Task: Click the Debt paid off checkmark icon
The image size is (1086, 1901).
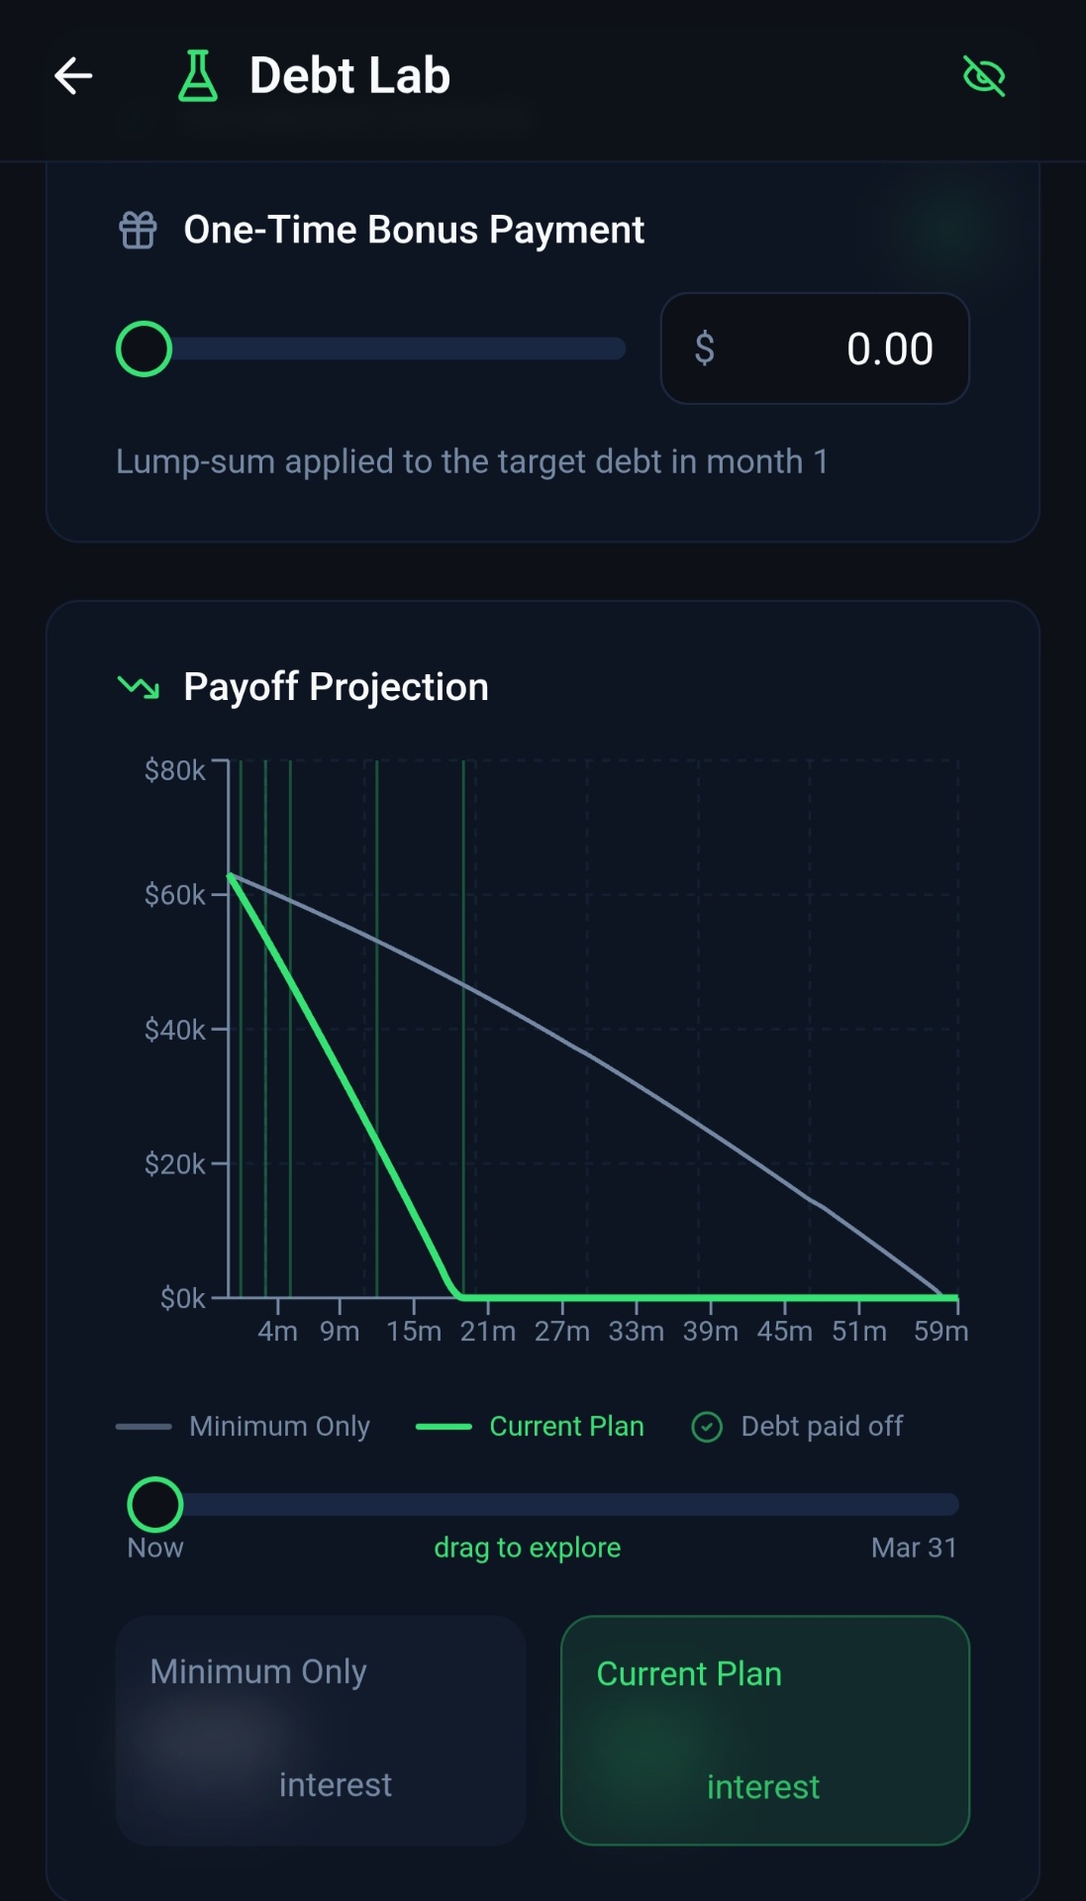Action: pos(707,1426)
